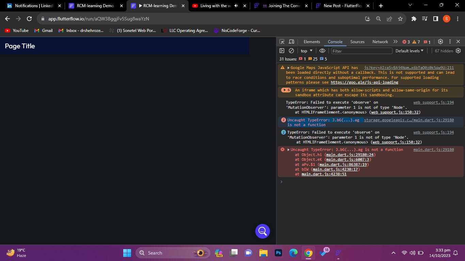The image size is (465, 261).
Task: Open the 'top' JavaScript context dropdown
Action: (306, 51)
